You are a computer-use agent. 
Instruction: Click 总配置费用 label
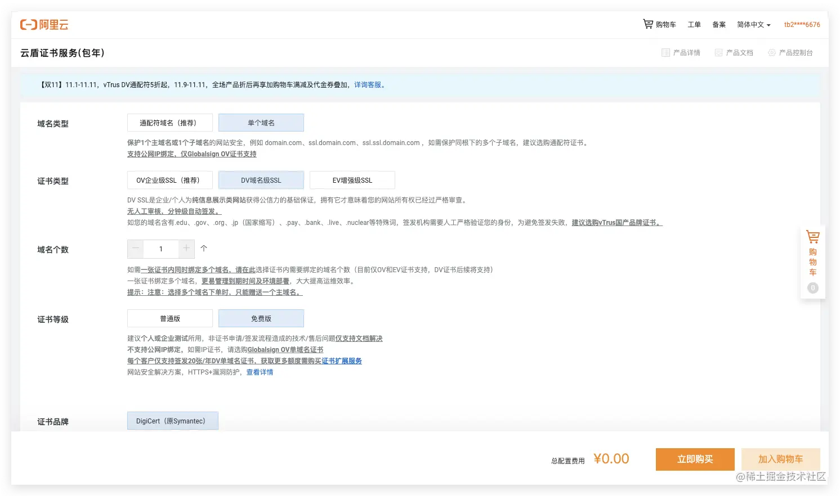coord(568,461)
